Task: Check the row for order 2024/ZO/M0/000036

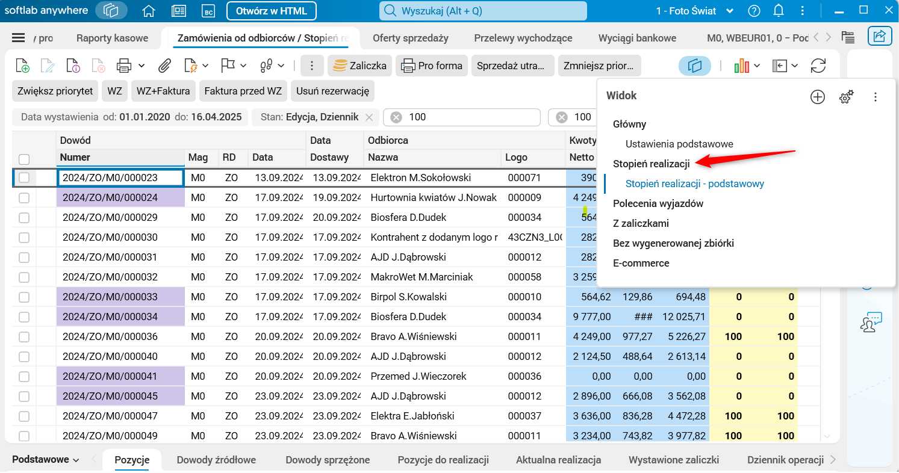Action: 24,336
